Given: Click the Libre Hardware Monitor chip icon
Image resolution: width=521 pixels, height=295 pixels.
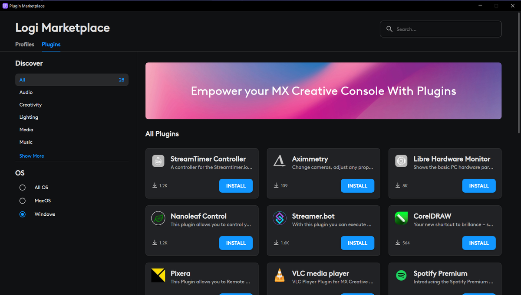Looking at the screenshot, I should (401, 161).
